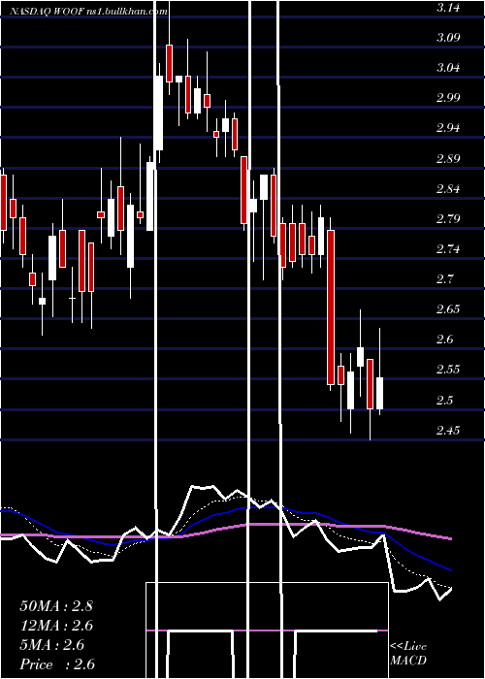Click the 2.65 price axis label
The width and height of the screenshot is (485, 679).
point(448,309)
